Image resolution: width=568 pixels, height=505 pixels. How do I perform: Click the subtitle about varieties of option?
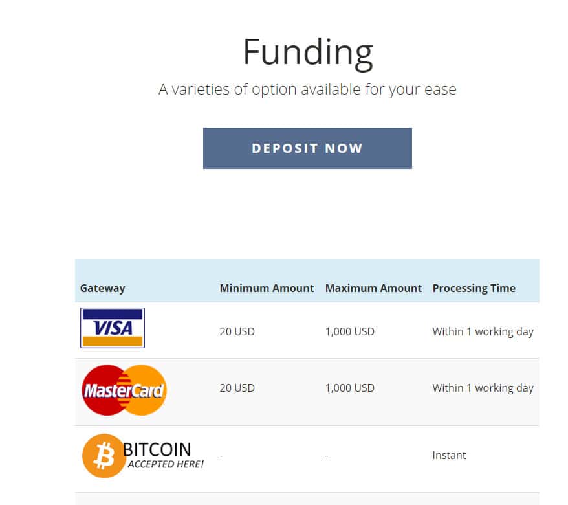coord(307,89)
